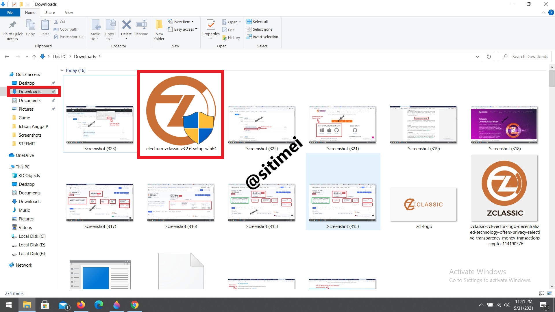Image resolution: width=555 pixels, height=312 pixels.
Task: Click Copy path in ribbon
Action: pos(66,29)
